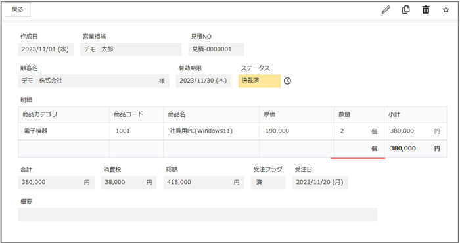Delete the record with trash icon
Viewport: 460px width, 243px height.
(426, 10)
